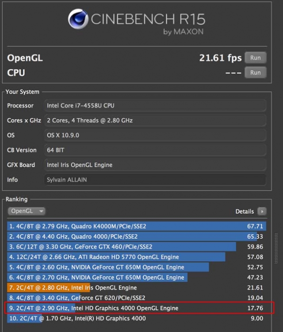Click the 9.00 score value
283x332 pixels.
[x=257, y=318]
